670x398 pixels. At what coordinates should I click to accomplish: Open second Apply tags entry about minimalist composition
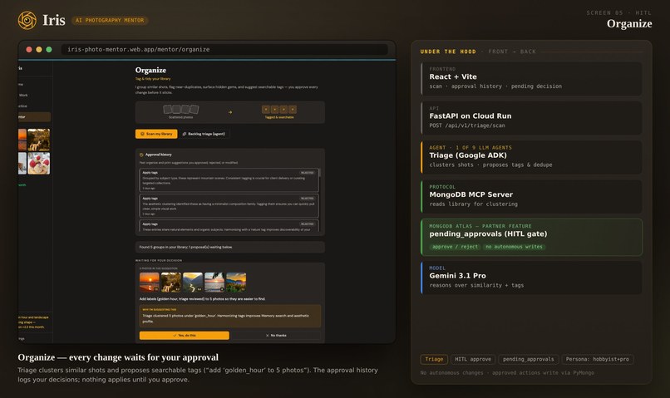tap(229, 206)
